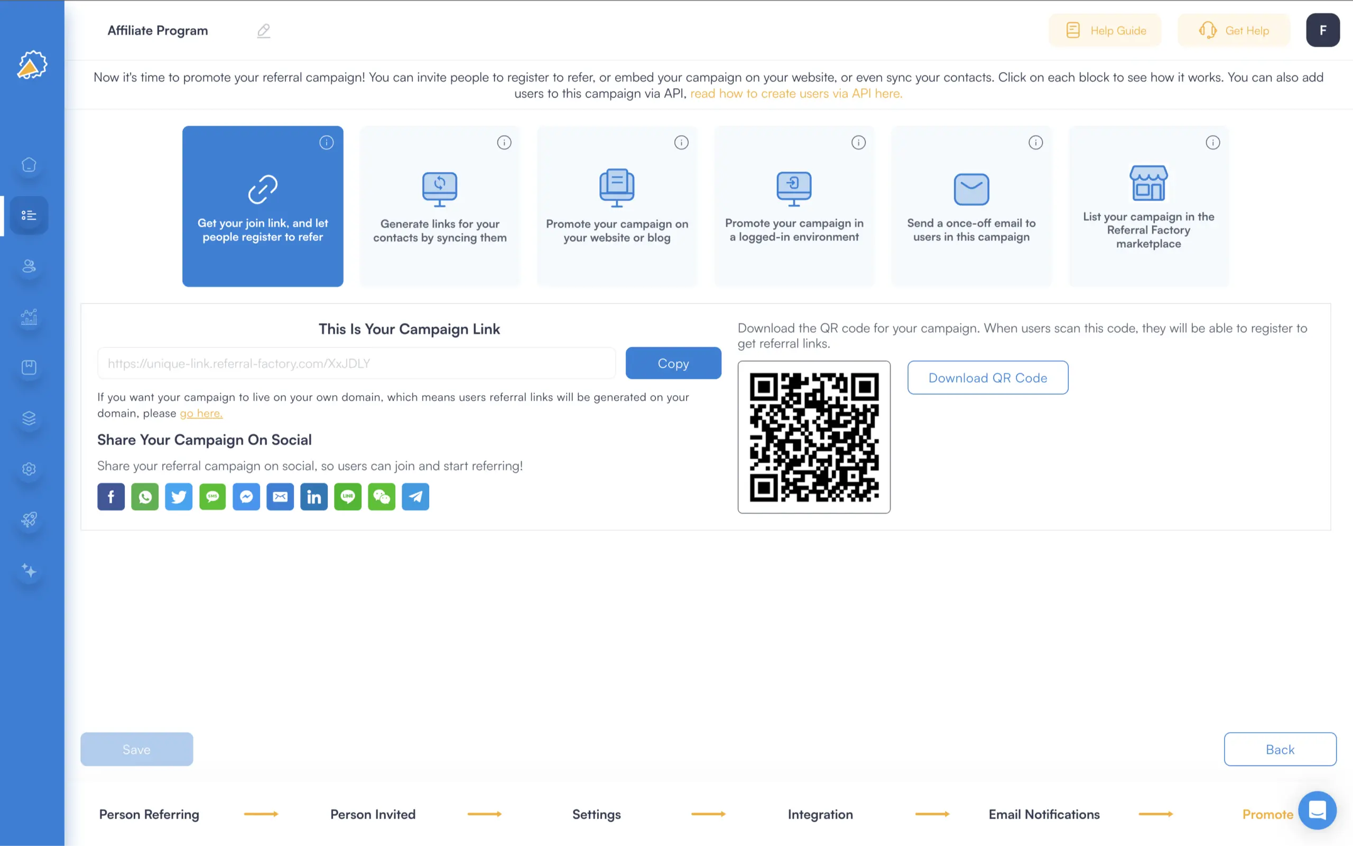
Task: Click Download QR Code button
Action: pos(988,378)
